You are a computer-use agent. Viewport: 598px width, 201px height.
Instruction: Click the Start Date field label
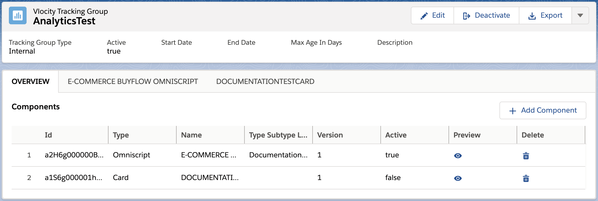pos(176,43)
